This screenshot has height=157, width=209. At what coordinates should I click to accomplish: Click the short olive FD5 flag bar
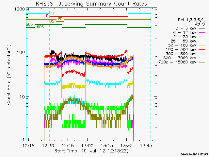pos(60,22)
